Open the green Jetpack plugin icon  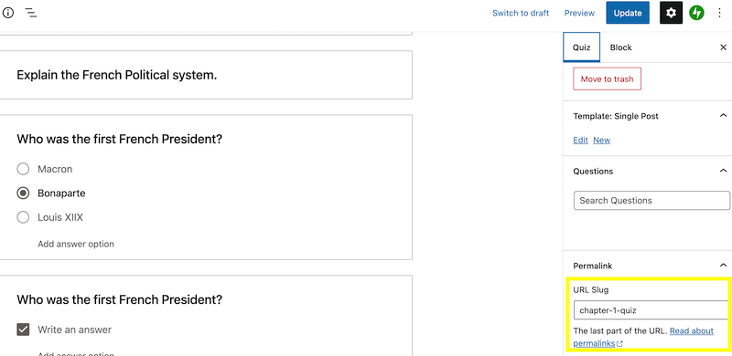pos(696,13)
